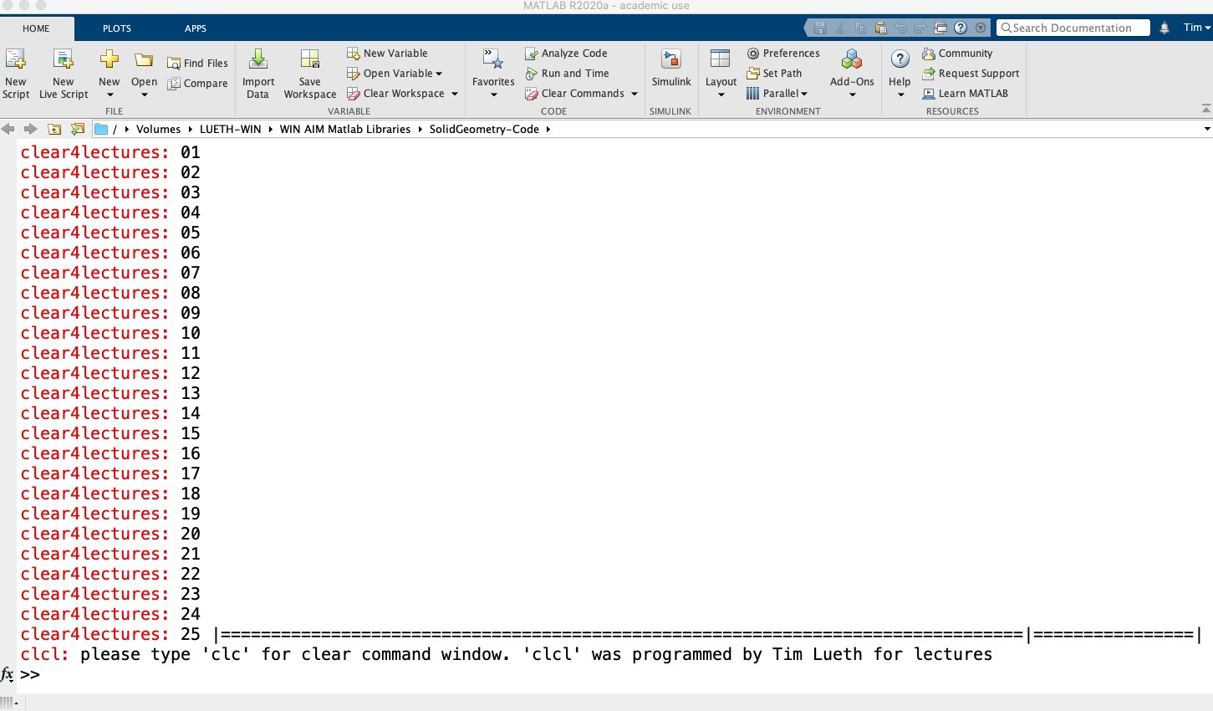1213x711 pixels.
Task: Switch to the APPS tab
Action: [196, 28]
